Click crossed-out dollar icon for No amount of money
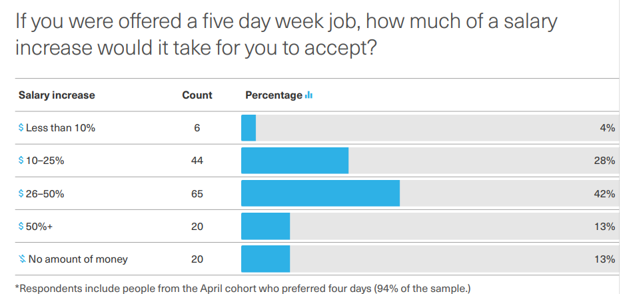The height and width of the screenshot is (294, 625). click(23, 259)
